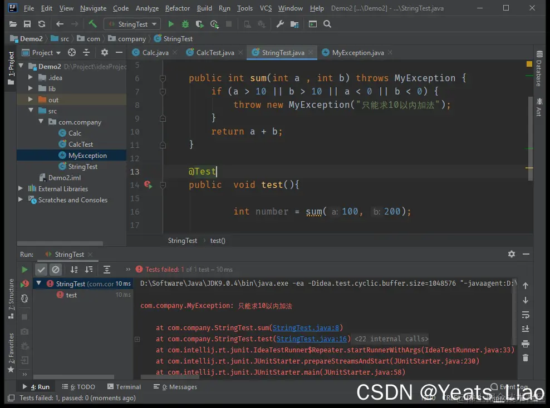Rerun tests with the Run panel play icon
Screen dimensions: 550x408
click(24, 270)
